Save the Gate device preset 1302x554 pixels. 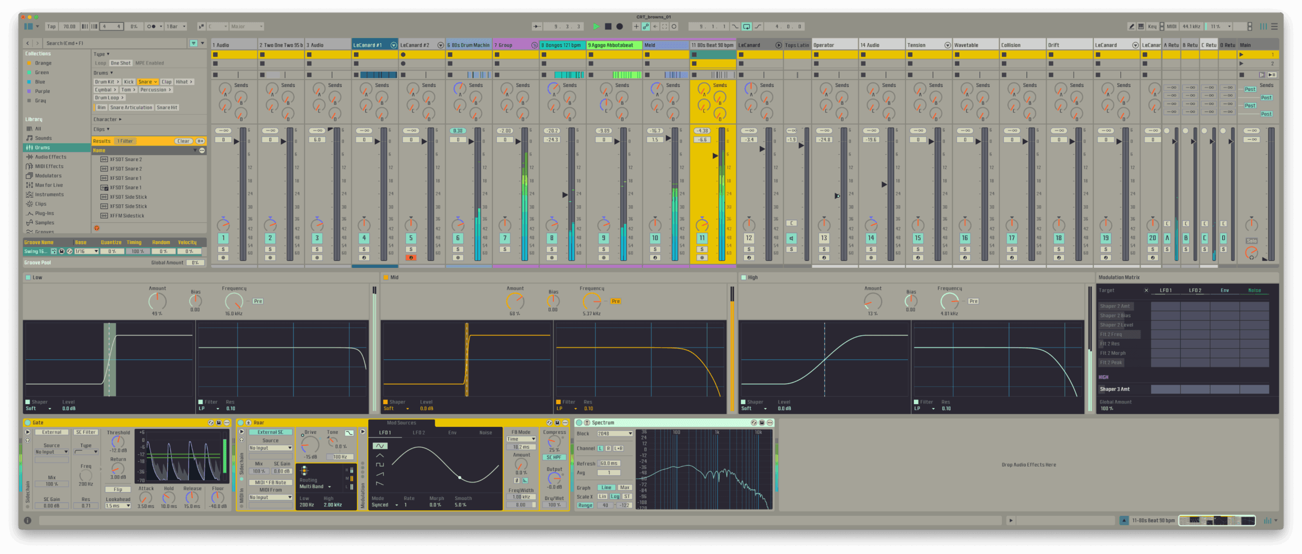pos(219,423)
